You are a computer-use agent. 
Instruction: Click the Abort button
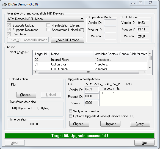[15, 143]
